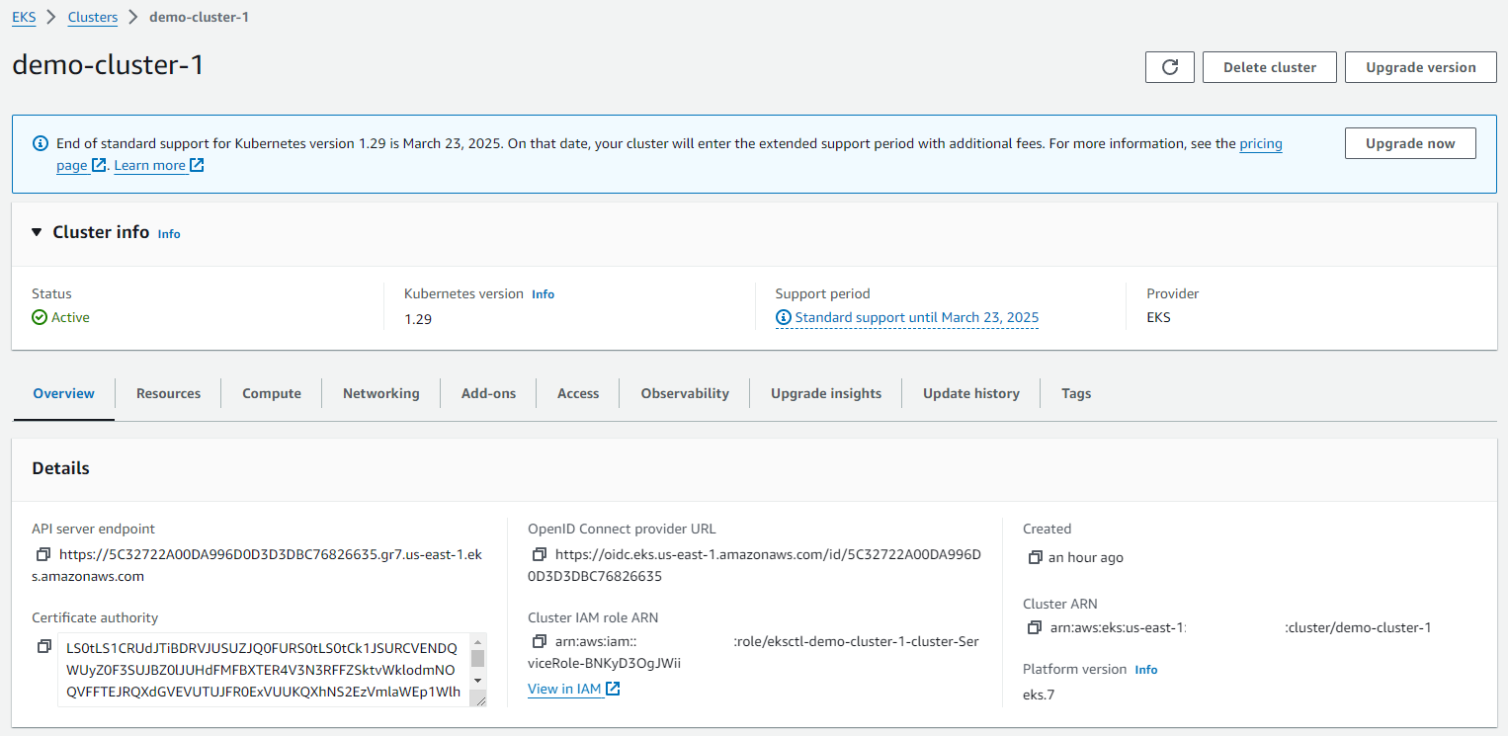Copy the API server endpoint
Image resolution: width=1508 pixels, height=736 pixels.
tap(43, 554)
